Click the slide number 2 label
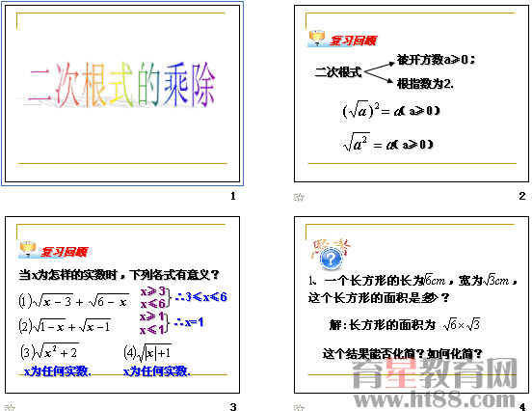This screenshot has width=532, height=411. click(x=522, y=196)
